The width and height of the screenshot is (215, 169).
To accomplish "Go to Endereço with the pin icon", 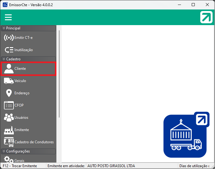I will tap(21, 93).
